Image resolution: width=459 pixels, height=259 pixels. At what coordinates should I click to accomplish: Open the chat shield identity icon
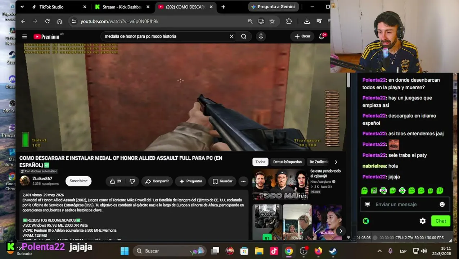pos(367,204)
